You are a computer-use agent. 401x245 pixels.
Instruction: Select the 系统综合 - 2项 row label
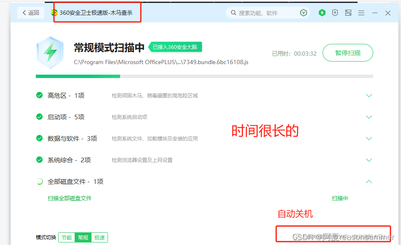[x=69, y=160]
